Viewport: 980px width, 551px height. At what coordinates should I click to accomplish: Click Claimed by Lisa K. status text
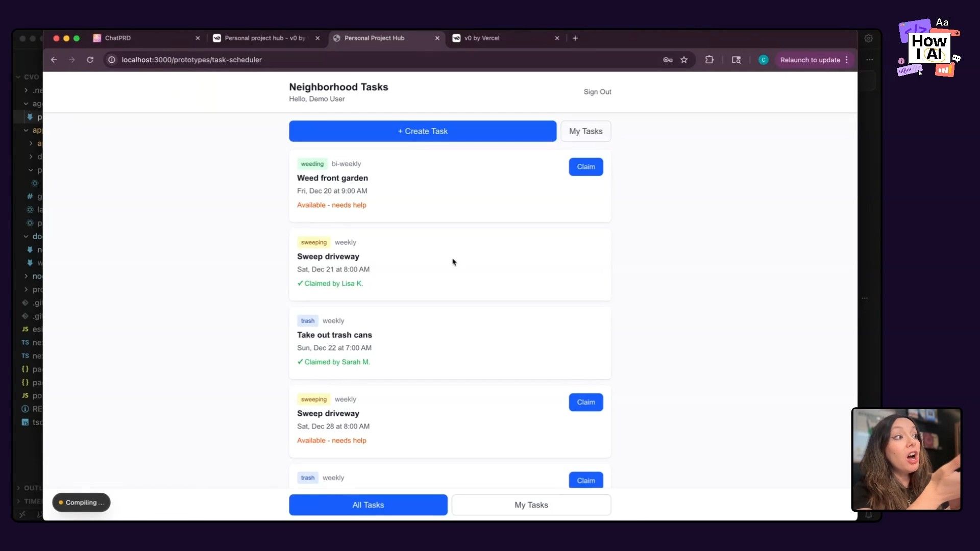pyautogui.click(x=330, y=284)
